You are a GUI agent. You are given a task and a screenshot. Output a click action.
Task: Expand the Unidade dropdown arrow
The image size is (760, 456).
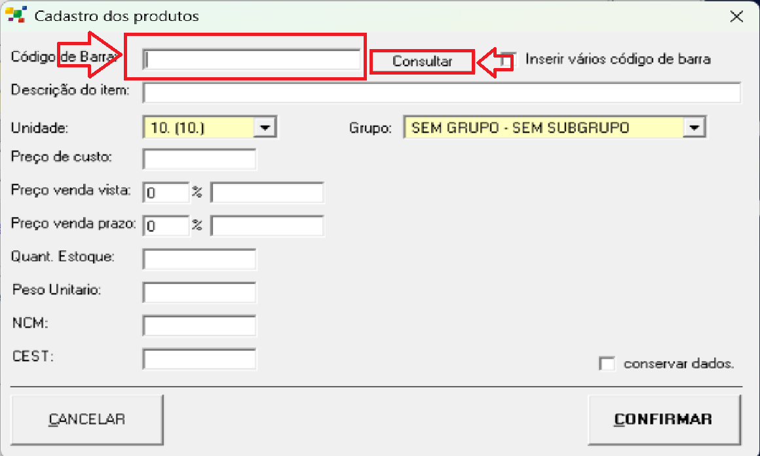[x=264, y=128]
